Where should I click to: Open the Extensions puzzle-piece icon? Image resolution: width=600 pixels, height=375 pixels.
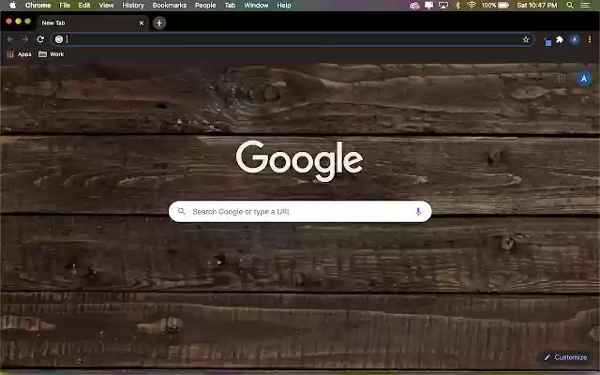click(560, 39)
